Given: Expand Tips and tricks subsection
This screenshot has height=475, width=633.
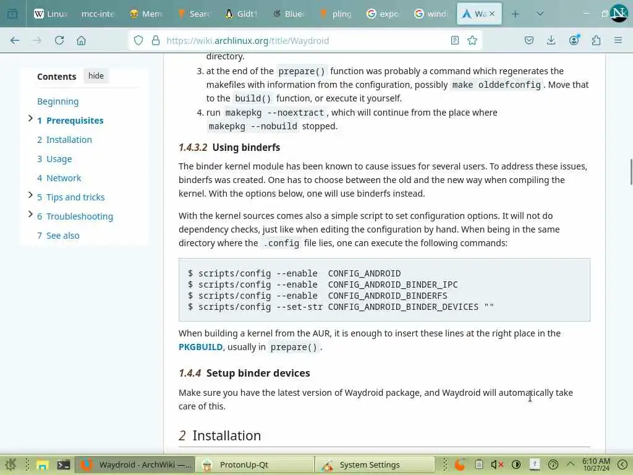Looking at the screenshot, I should (30, 195).
